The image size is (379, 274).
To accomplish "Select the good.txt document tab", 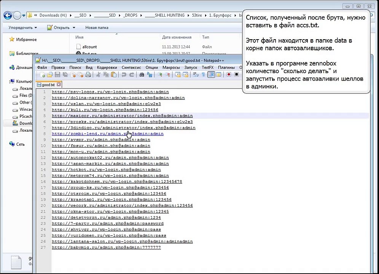I will (x=48, y=84).
